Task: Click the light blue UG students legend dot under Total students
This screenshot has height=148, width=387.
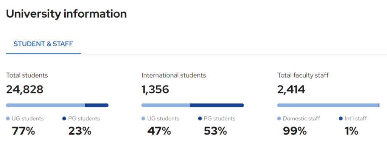Action: click(x=8, y=119)
